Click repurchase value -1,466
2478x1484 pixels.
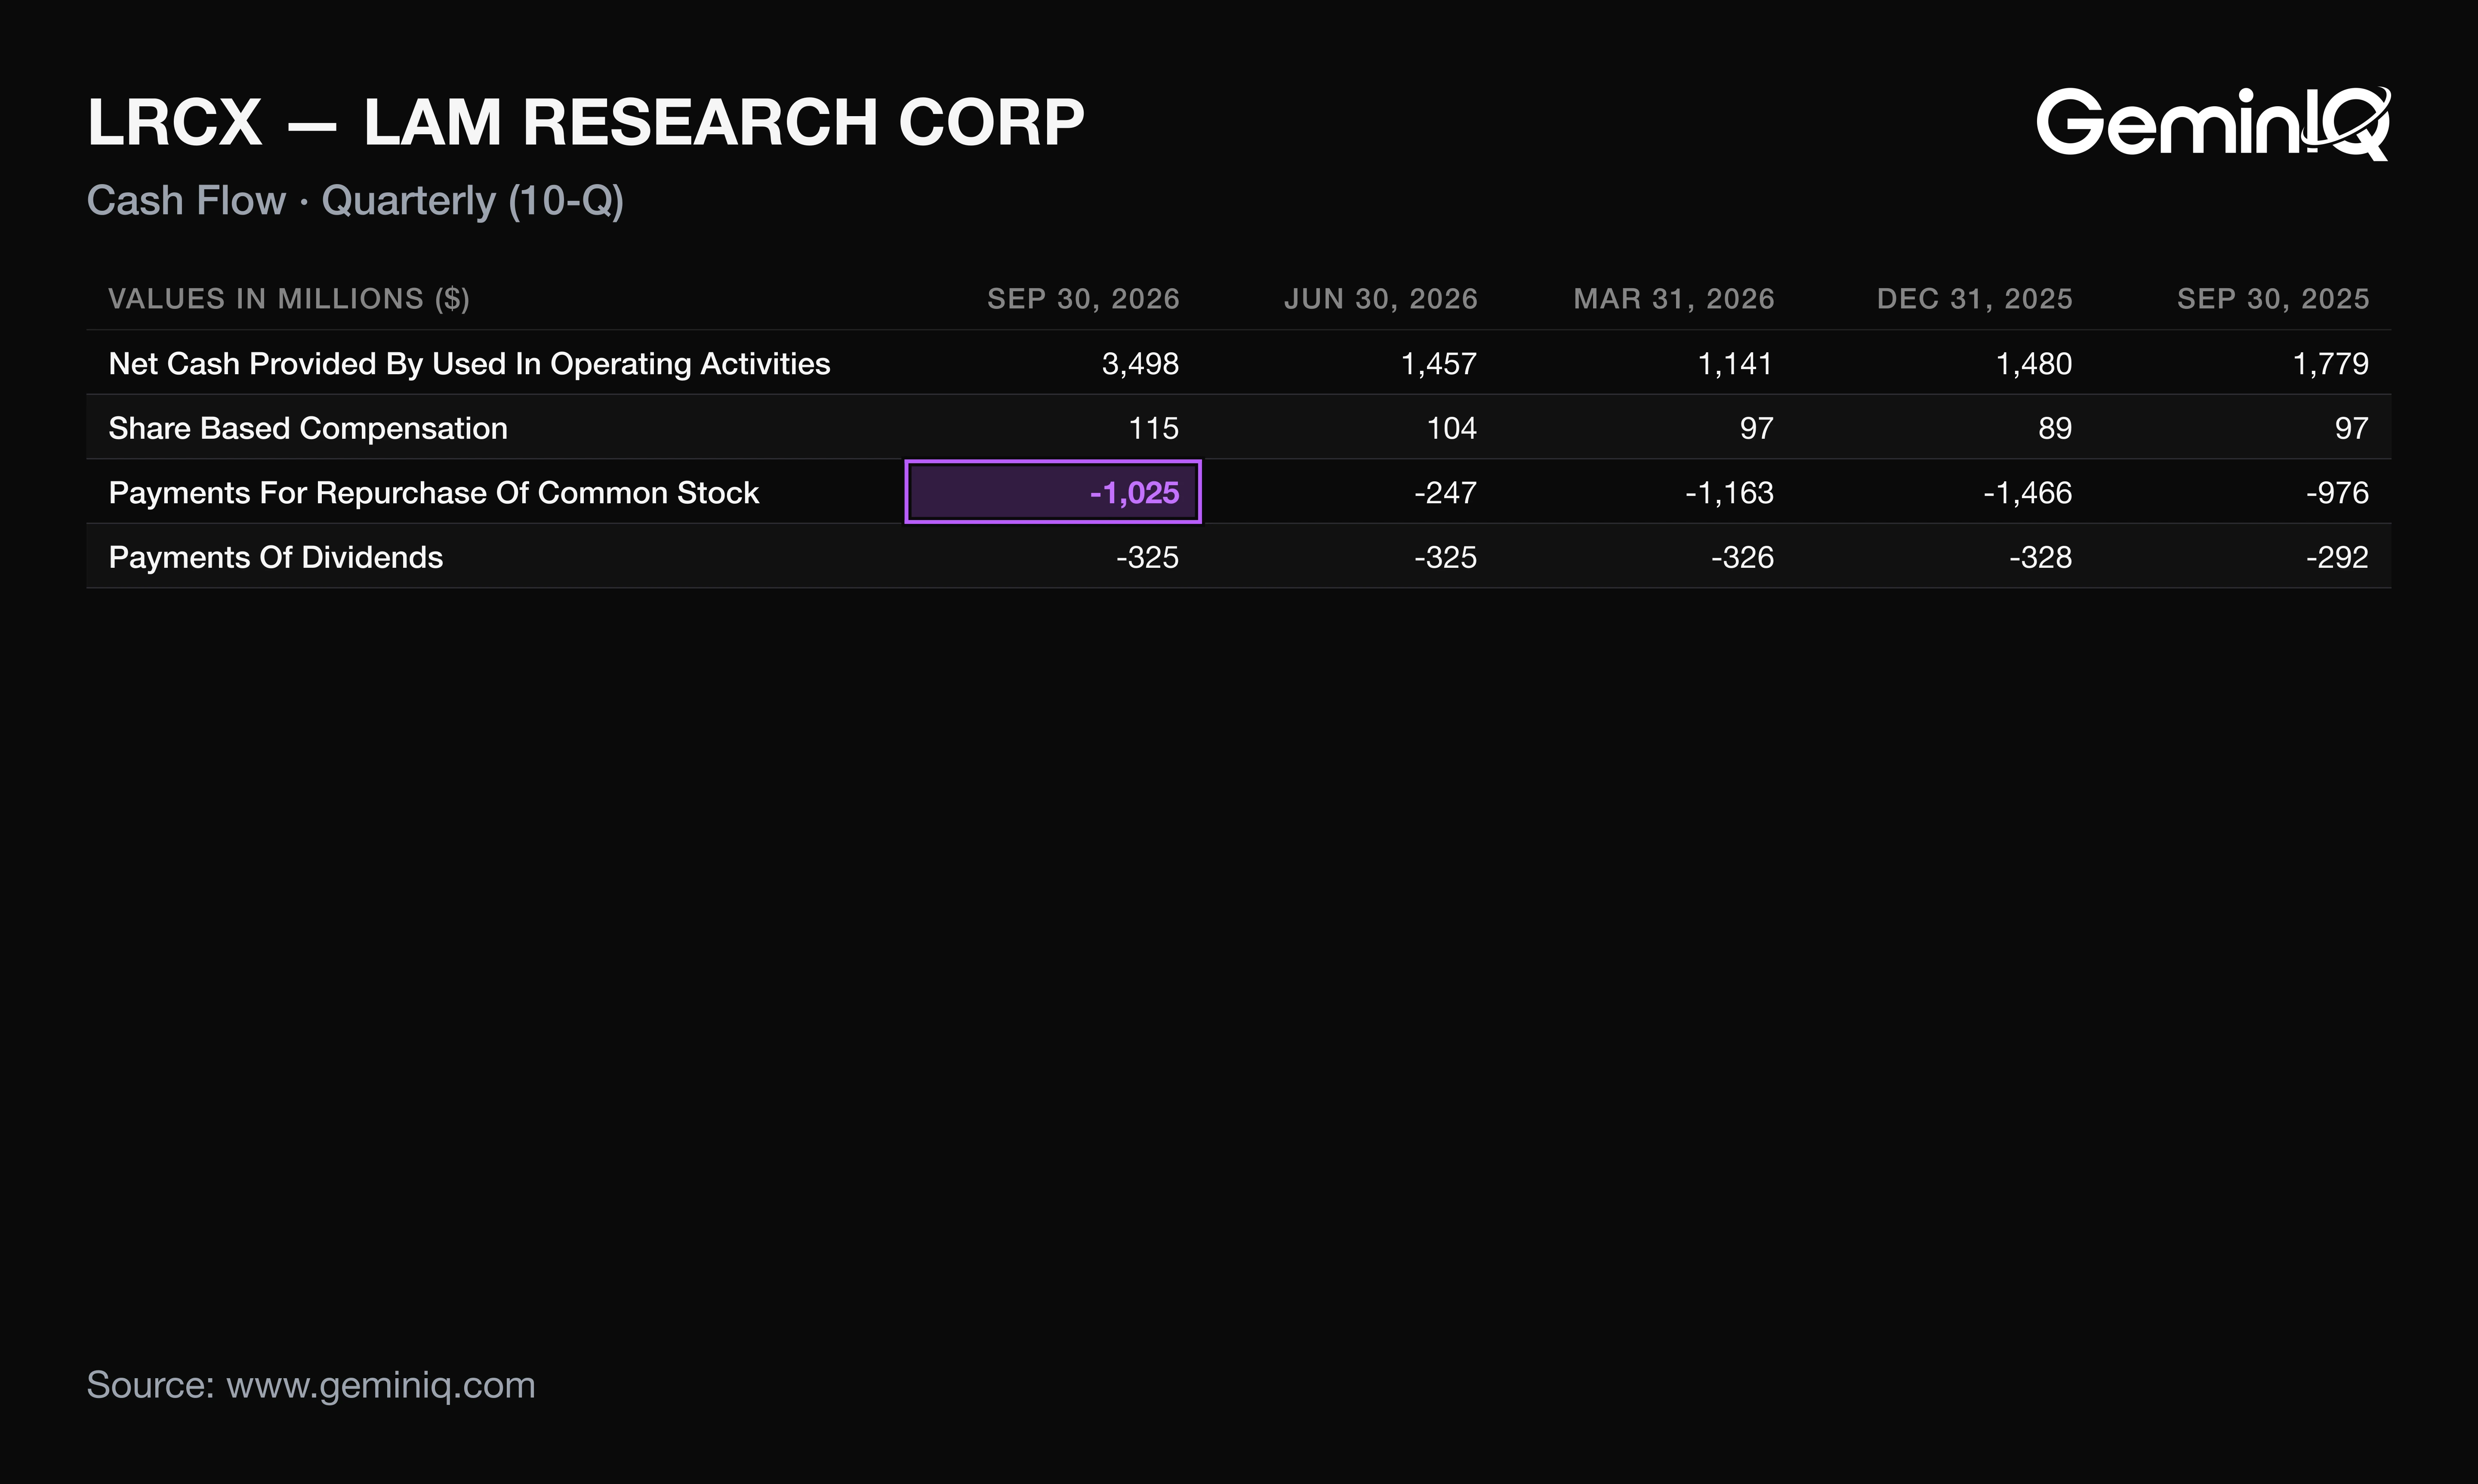pos(2027,493)
